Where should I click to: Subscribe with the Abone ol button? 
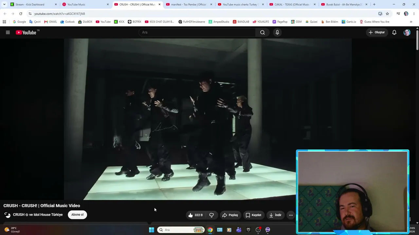tap(78, 215)
